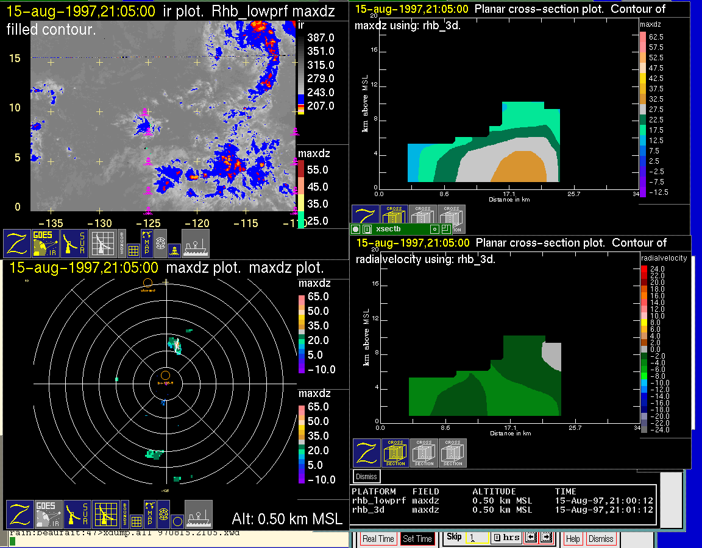This screenshot has width=702, height=548.
Task: Toggle the round button on xsectb title bar
Action: 356,230
